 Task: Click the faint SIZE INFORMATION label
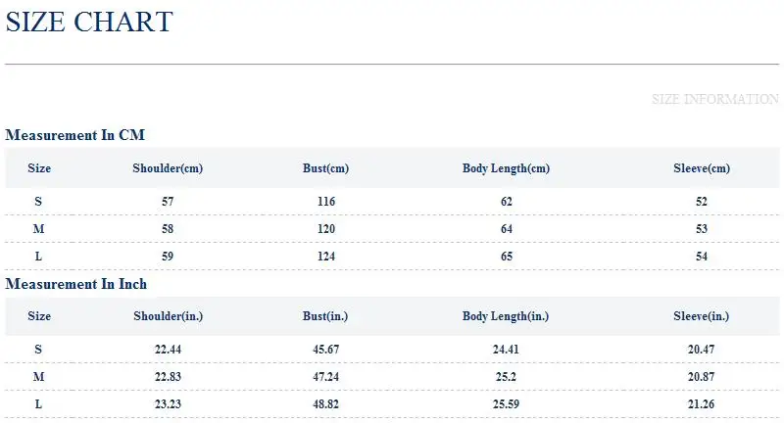pos(715,99)
